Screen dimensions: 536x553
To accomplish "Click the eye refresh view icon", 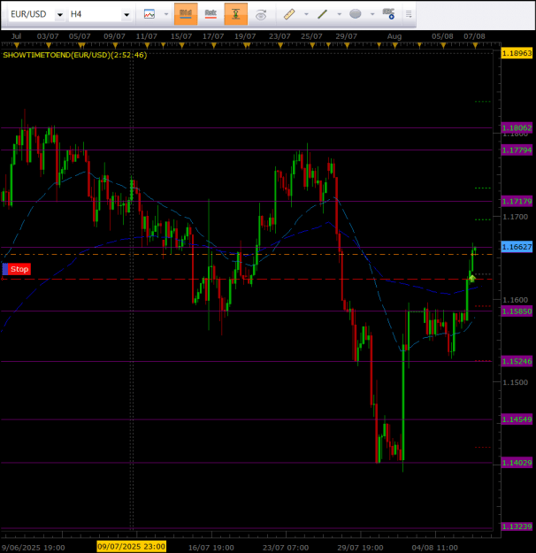I will [261, 15].
